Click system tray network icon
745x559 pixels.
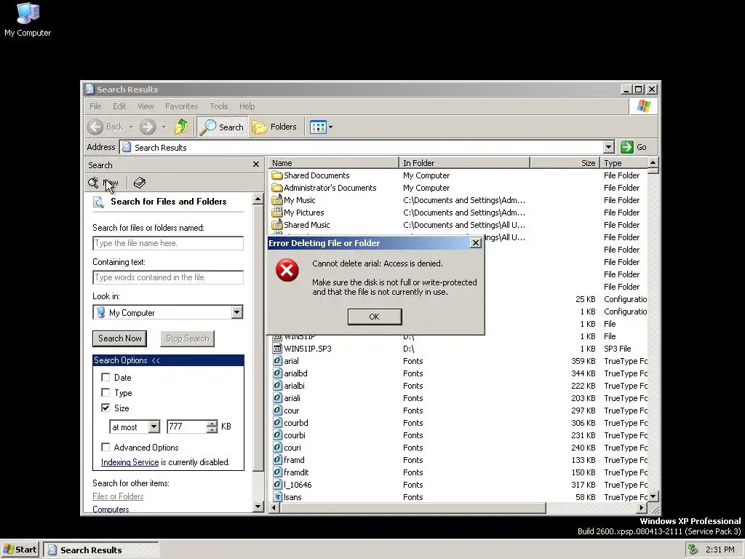(x=693, y=550)
